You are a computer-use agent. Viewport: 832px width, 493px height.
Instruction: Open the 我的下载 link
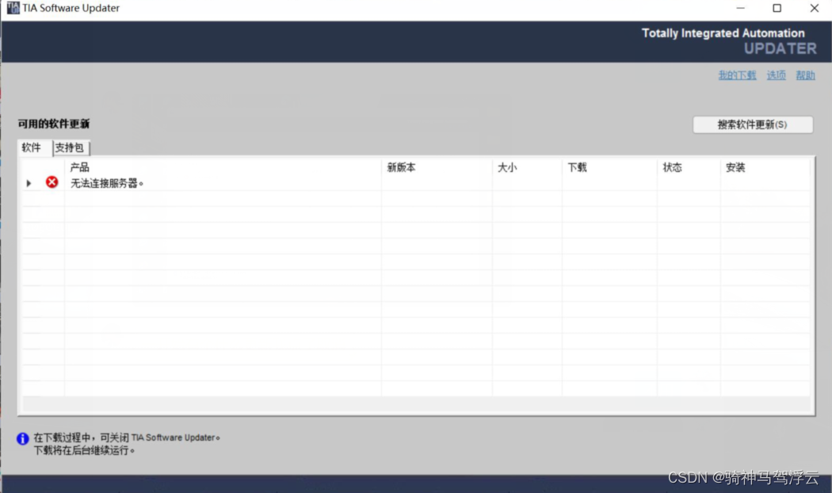tap(737, 75)
